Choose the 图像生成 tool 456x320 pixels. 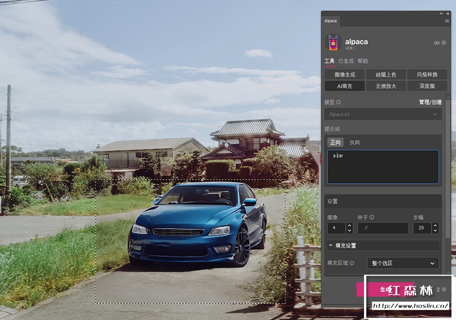pos(345,75)
